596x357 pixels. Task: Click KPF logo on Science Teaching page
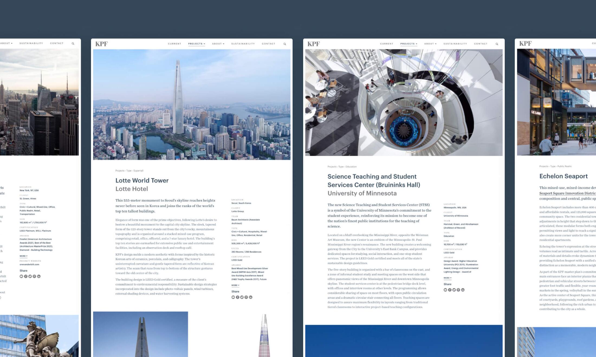tap(314, 44)
